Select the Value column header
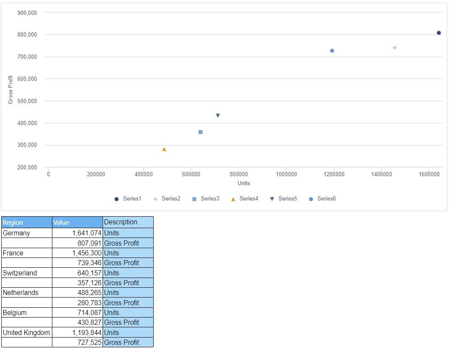Viewport: 461px width, 355px height. pyautogui.click(x=77, y=222)
